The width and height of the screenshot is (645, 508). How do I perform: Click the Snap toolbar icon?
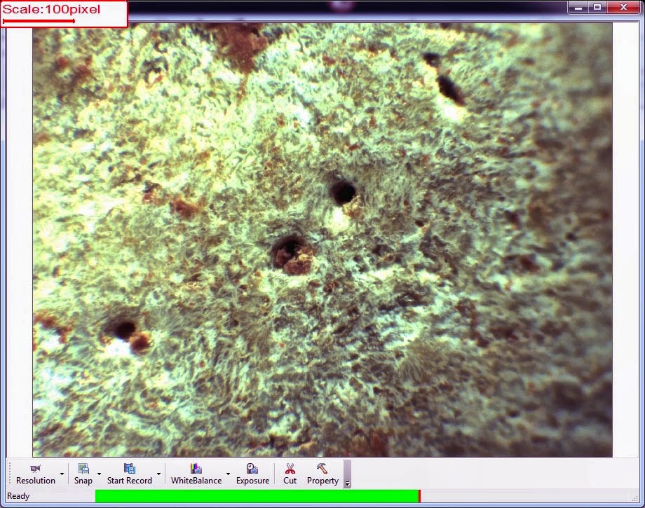coord(83,469)
